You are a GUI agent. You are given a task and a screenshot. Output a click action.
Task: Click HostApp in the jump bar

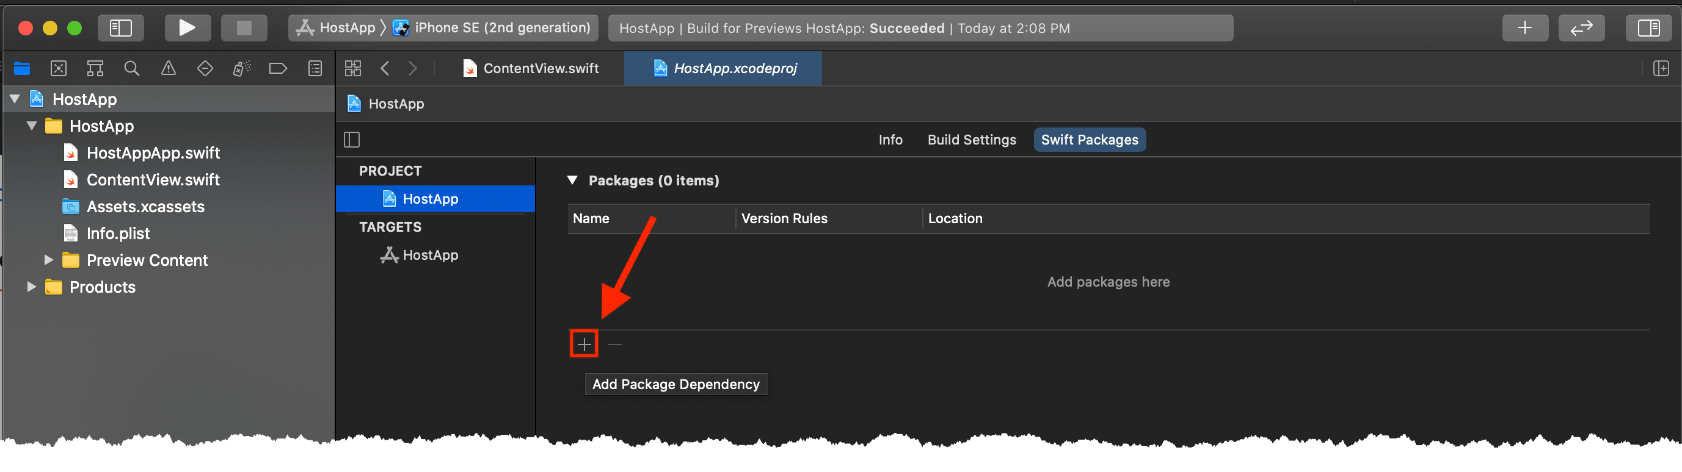pyautogui.click(x=386, y=104)
